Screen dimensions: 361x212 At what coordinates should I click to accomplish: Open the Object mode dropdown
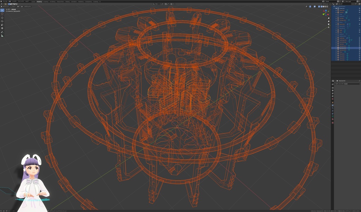click(6, 6)
